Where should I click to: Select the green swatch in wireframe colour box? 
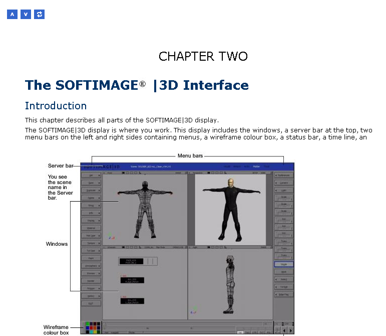tap(88, 324)
